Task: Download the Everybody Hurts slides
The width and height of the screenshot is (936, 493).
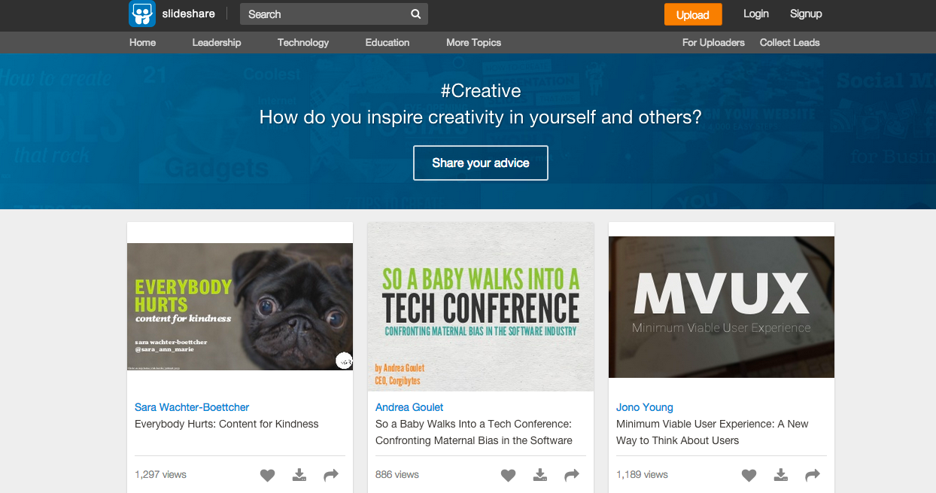Action: (x=299, y=475)
